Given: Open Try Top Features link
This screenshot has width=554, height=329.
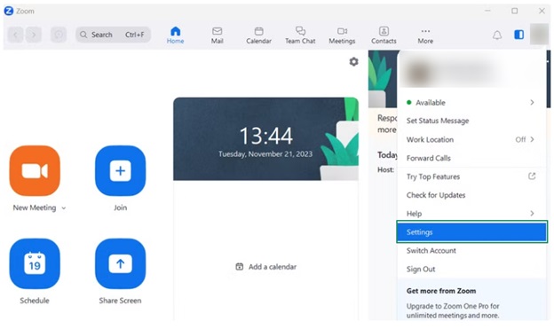Looking at the screenshot, I should tap(471, 176).
